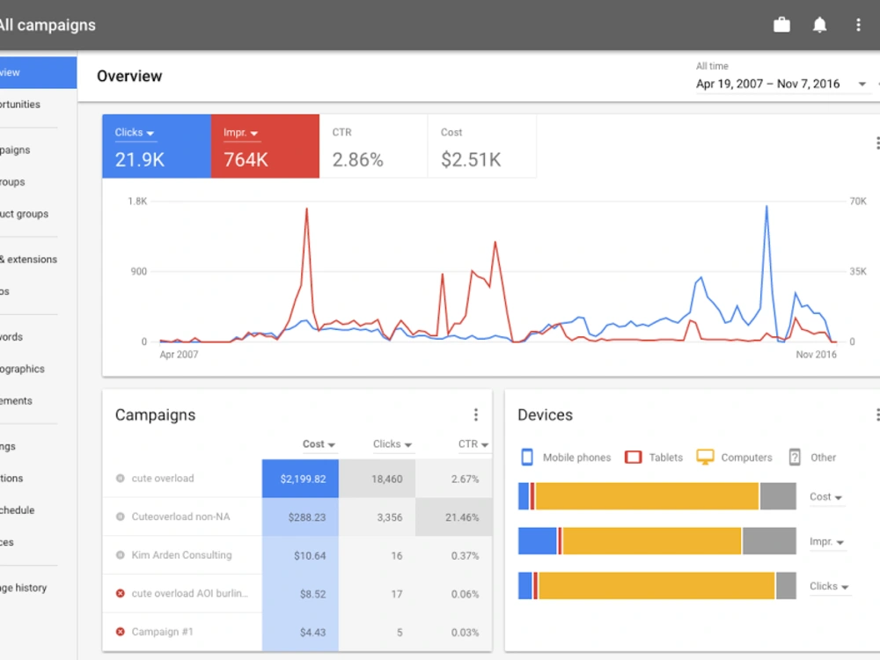Open Ad schedule in the sidebar
Viewport: 880px width, 660px height.
point(18,510)
